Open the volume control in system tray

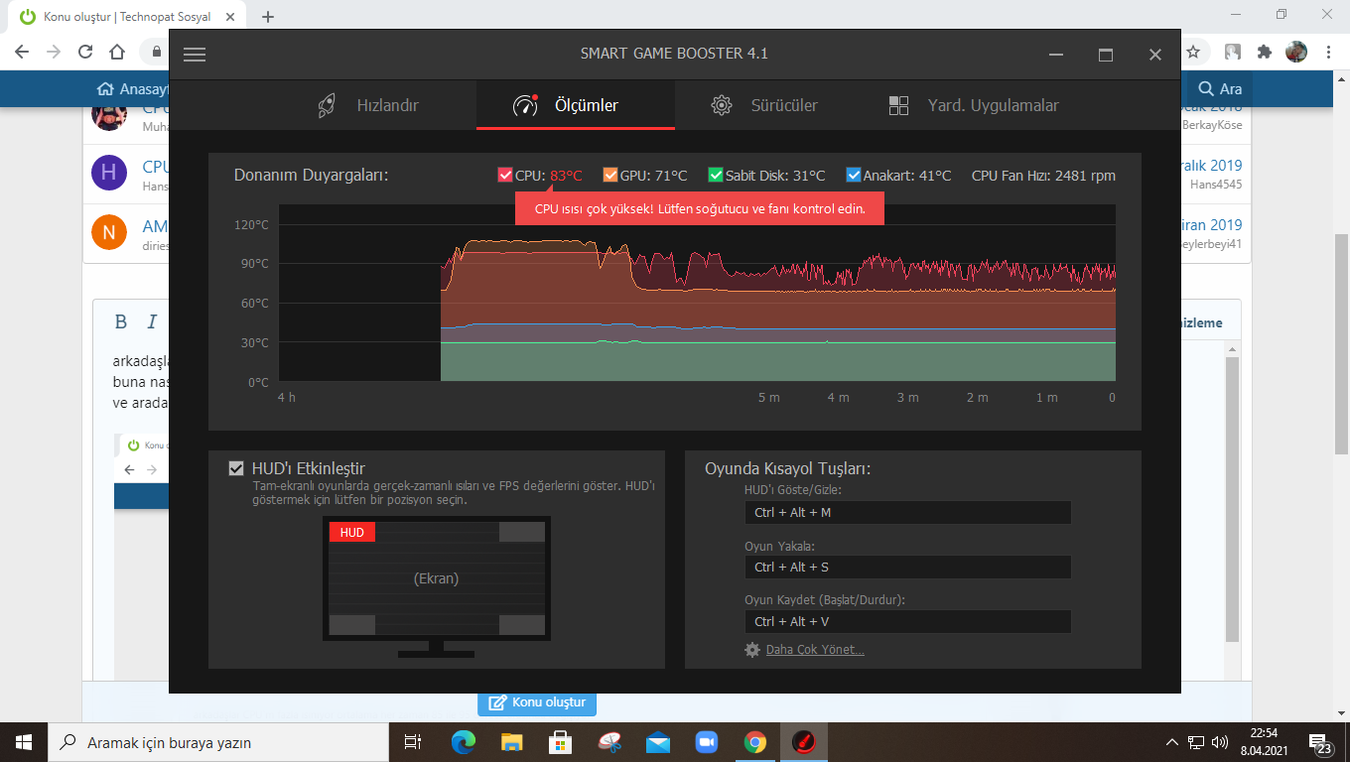[1220, 742]
